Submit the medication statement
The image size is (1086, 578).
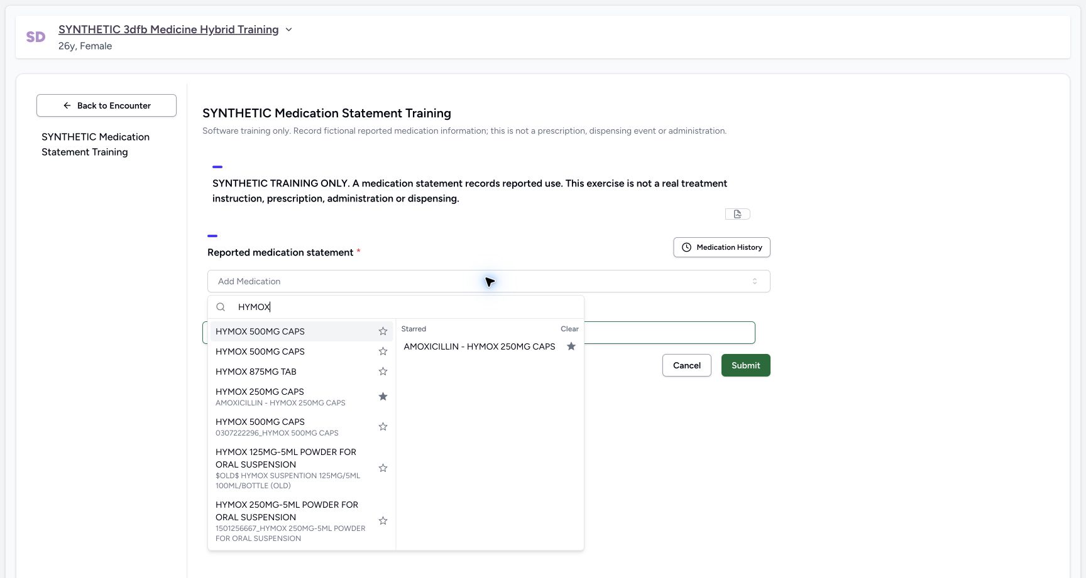pos(745,365)
